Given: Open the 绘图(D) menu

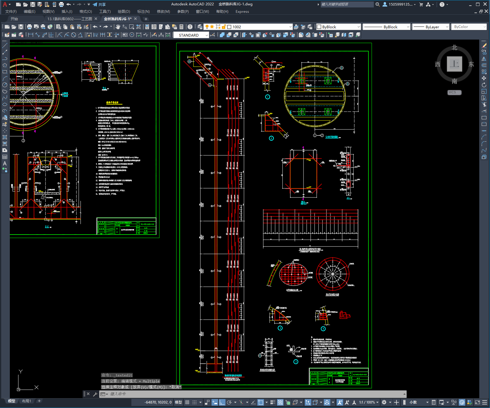Looking at the screenshot, I should (x=124, y=11).
